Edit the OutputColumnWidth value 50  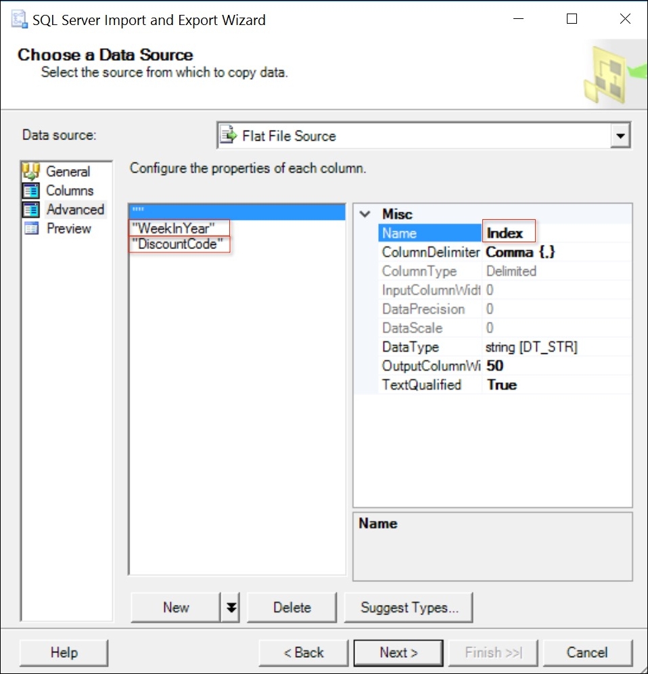[494, 365]
